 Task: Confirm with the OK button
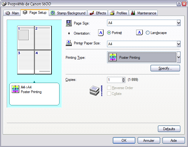[124, 141]
